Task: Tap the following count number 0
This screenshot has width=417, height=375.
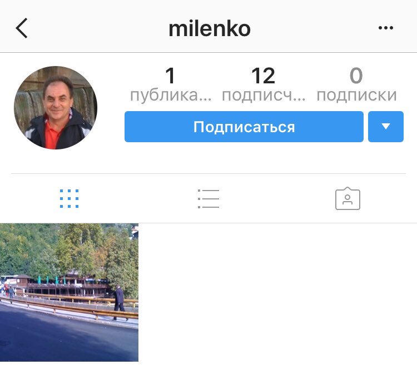Action: coord(356,76)
